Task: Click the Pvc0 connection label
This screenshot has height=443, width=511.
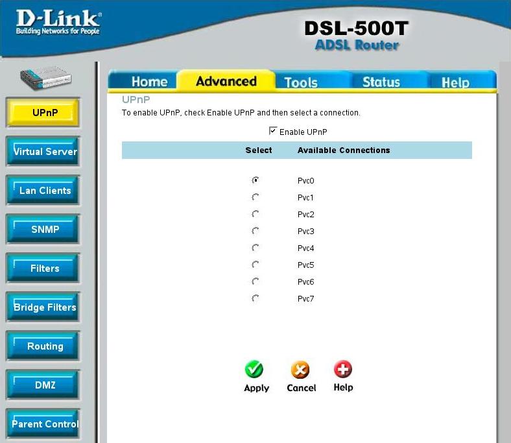Action: pos(305,180)
